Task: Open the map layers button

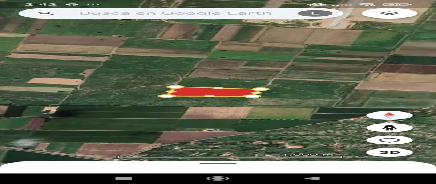Action: click(389, 13)
